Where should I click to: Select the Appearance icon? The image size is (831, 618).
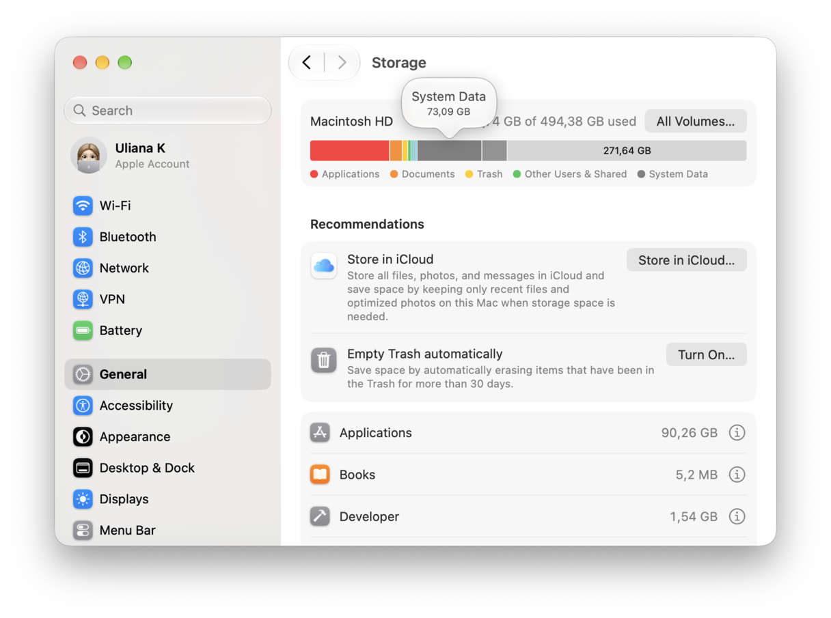[x=83, y=437]
